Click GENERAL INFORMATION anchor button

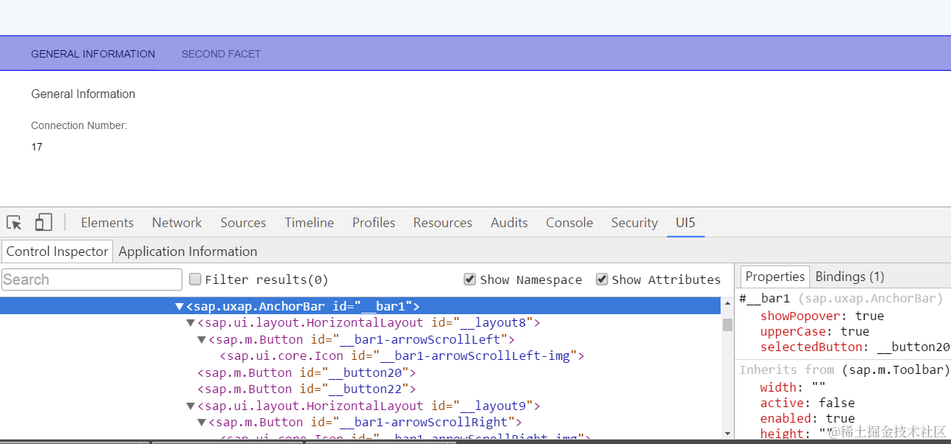pyautogui.click(x=93, y=54)
